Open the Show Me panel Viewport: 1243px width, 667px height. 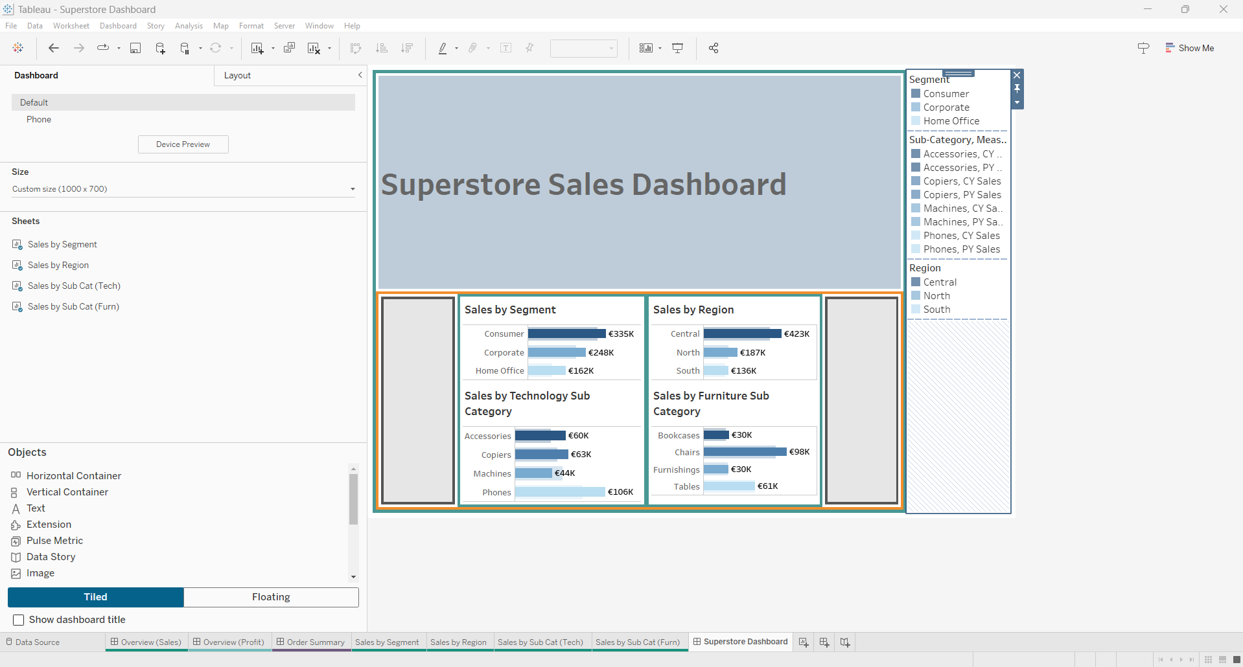[1189, 48]
